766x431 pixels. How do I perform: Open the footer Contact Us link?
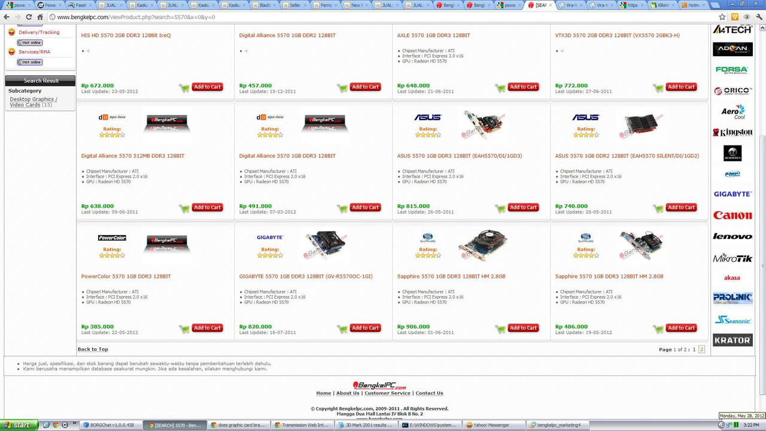coord(429,393)
